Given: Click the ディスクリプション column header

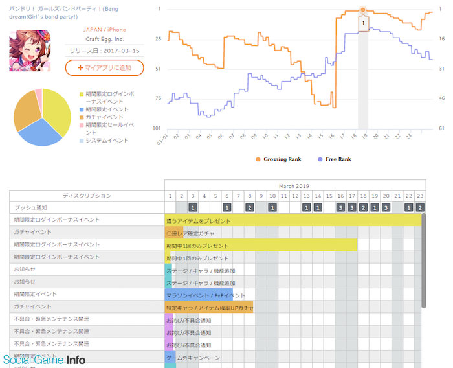Looking at the screenshot, I should point(87,196).
